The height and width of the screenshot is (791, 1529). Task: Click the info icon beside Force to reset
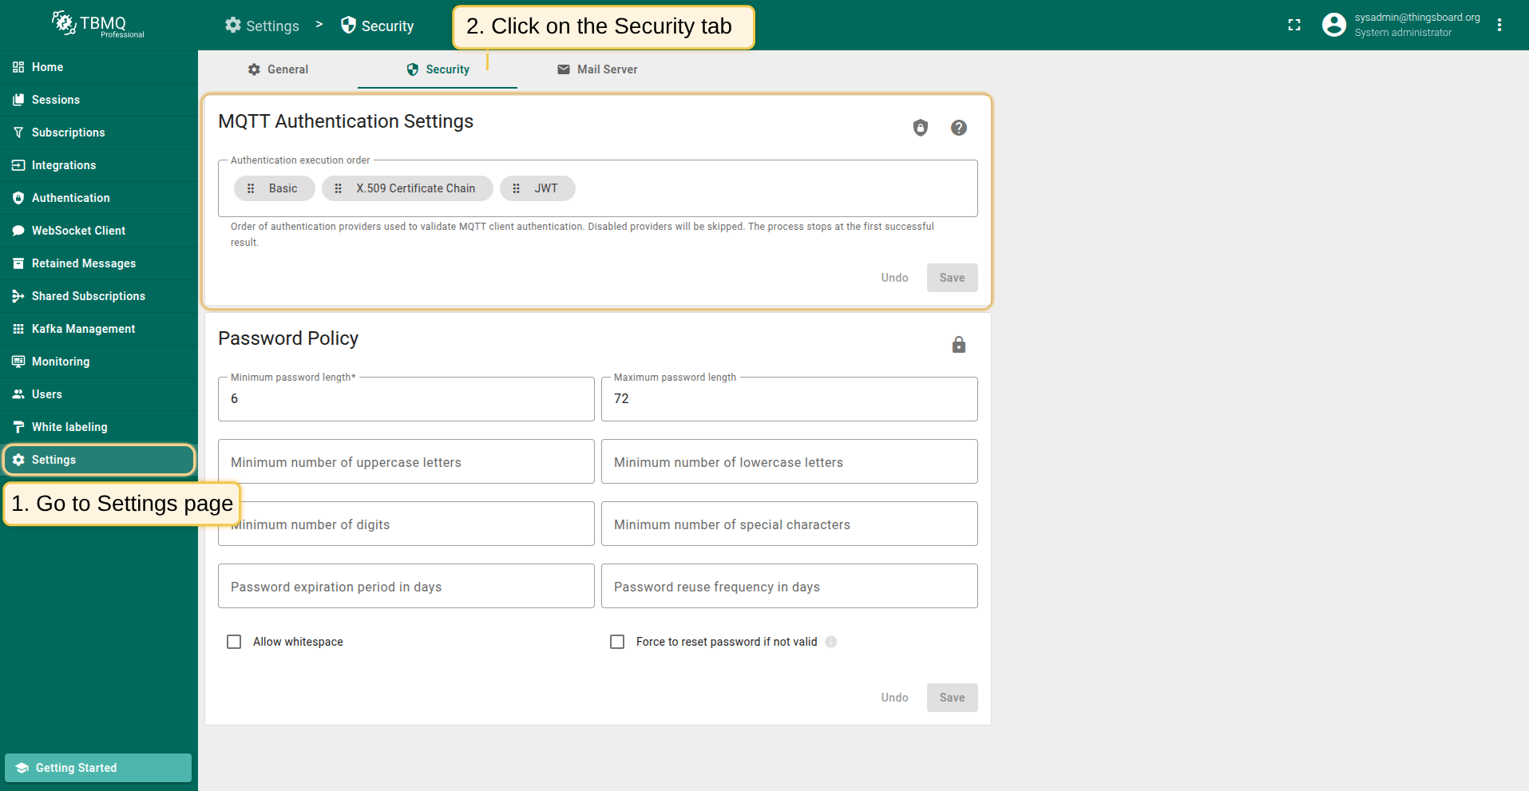[x=831, y=642]
